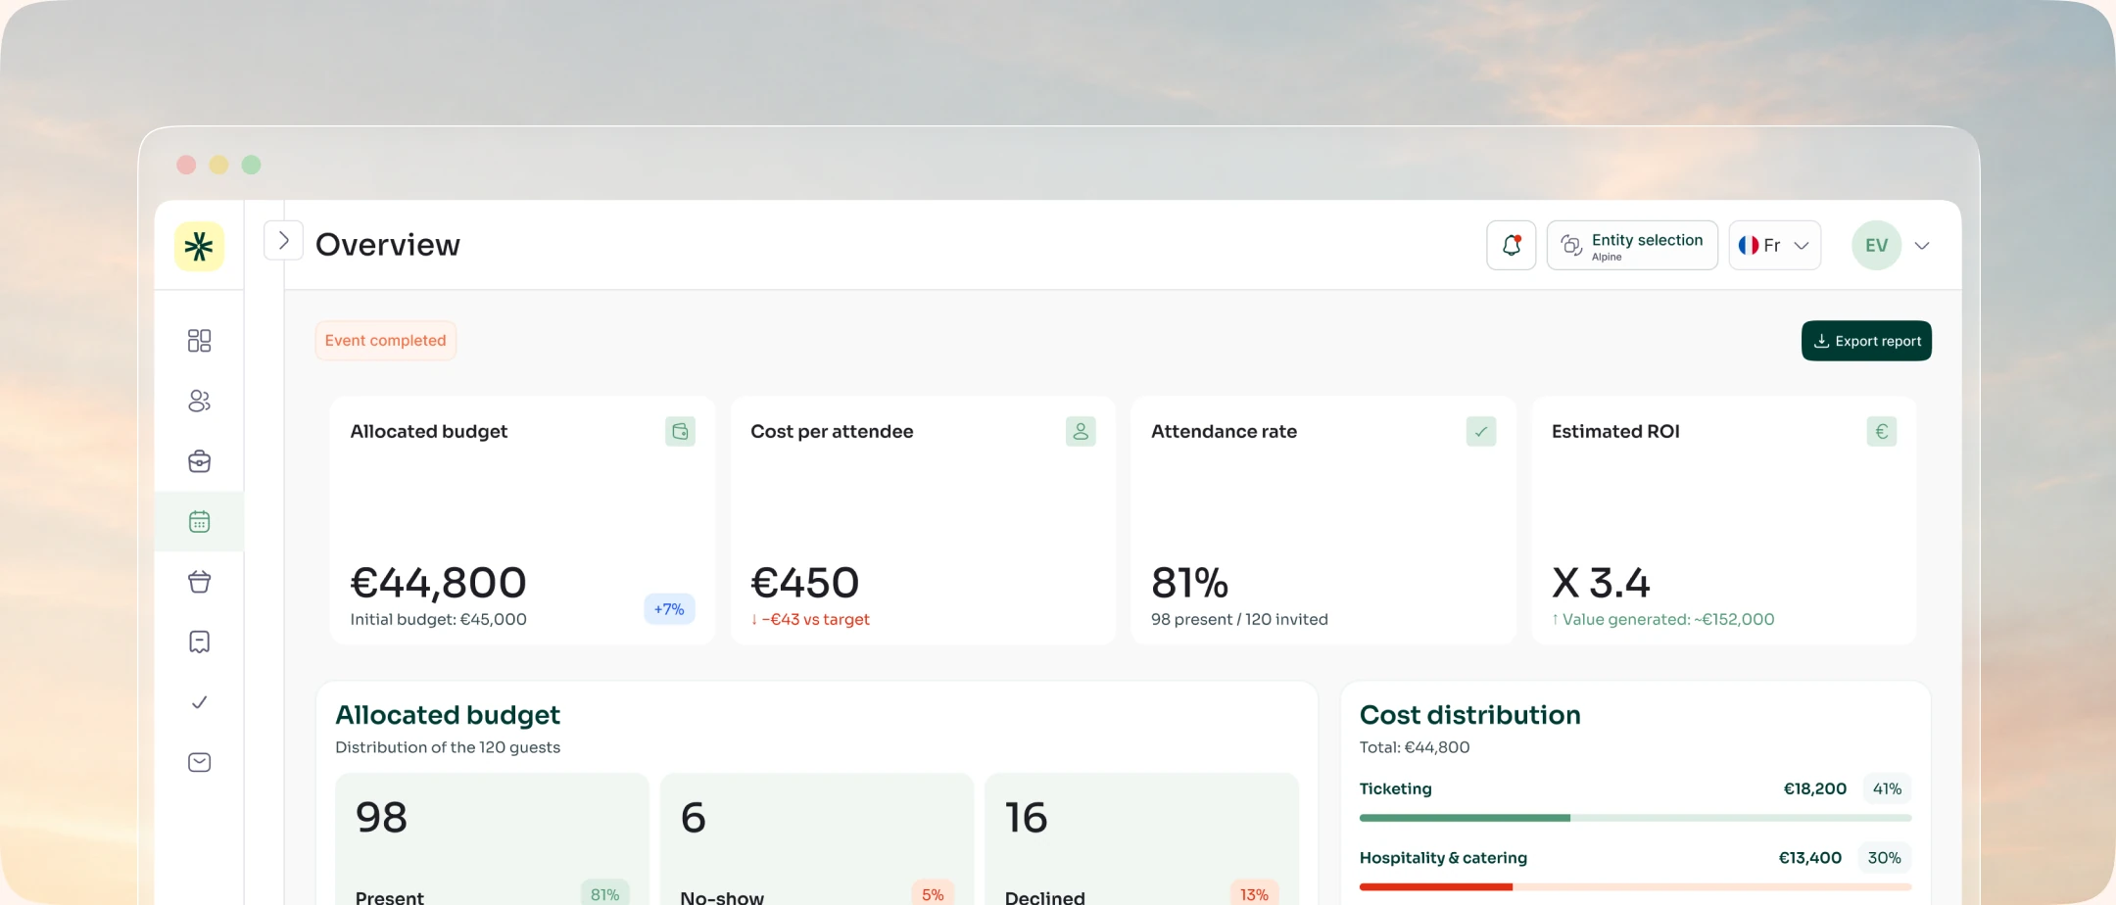Click Value generated: ~€152,000 text
The height and width of the screenshot is (905, 2116).
click(x=1663, y=619)
